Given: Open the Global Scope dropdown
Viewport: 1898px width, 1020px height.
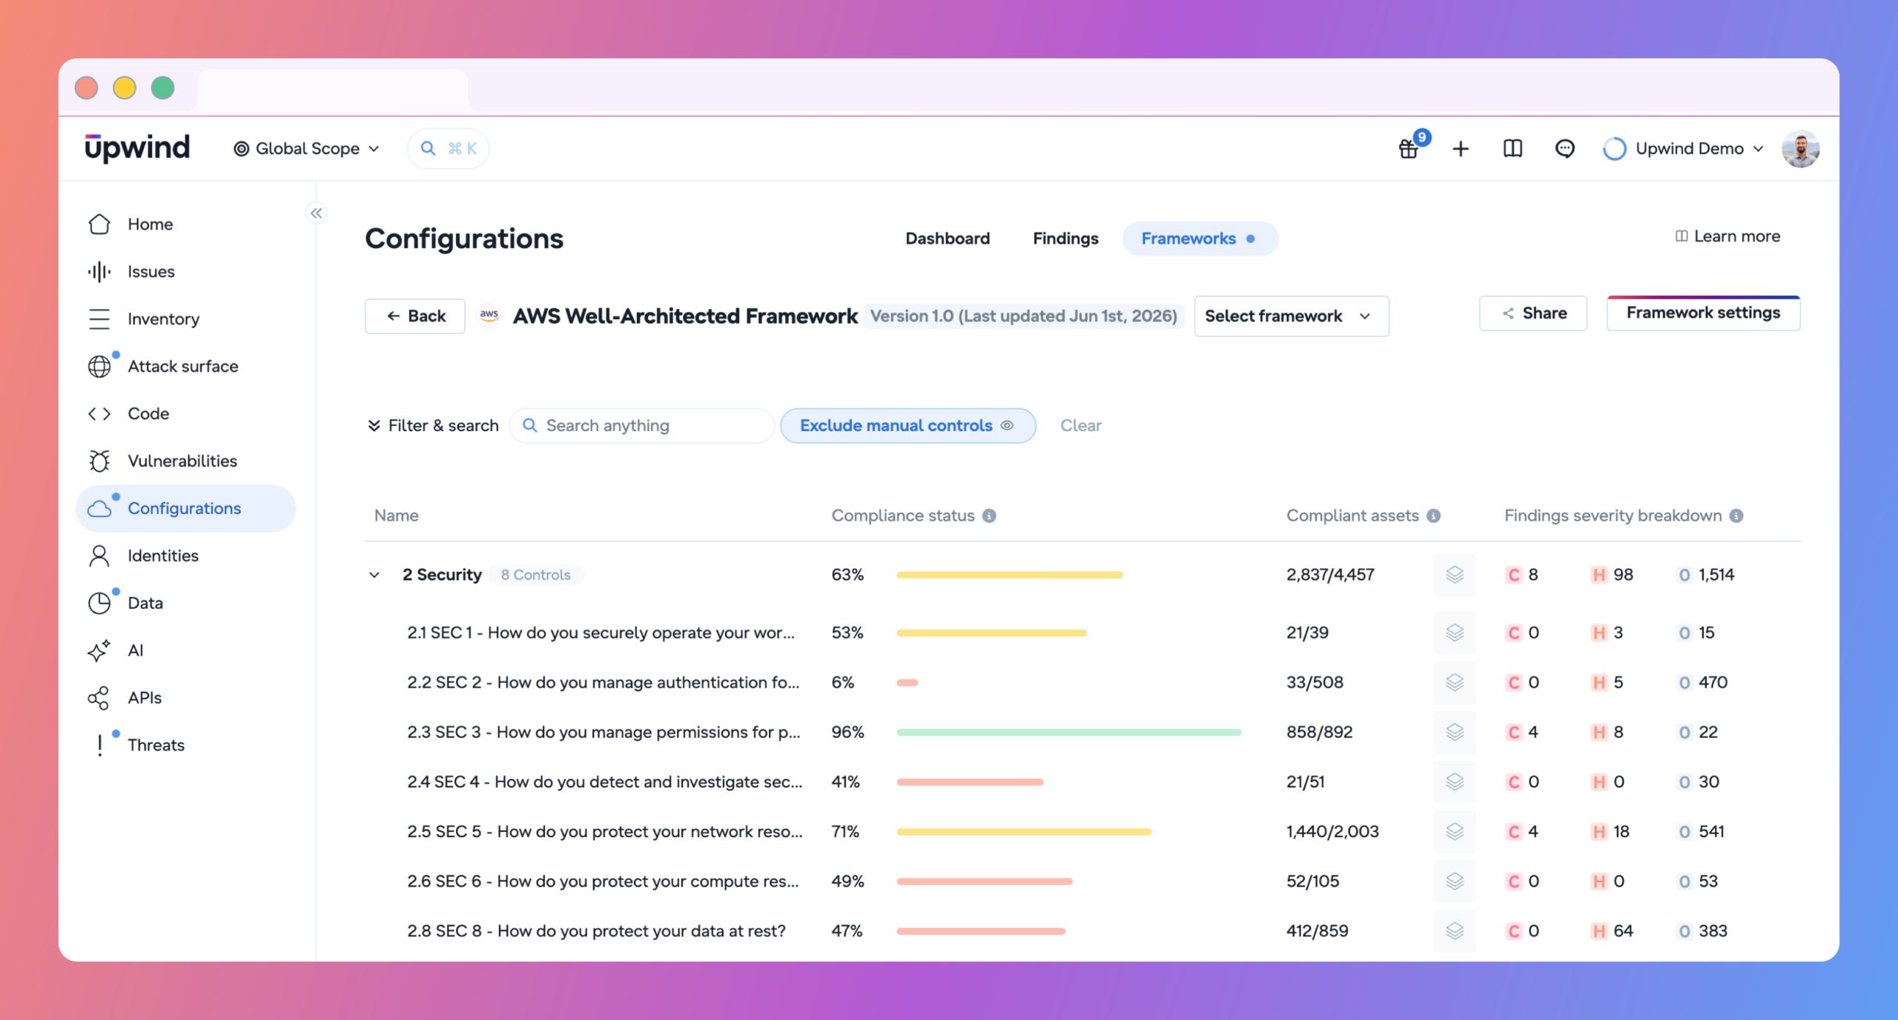Looking at the screenshot, I should click(306, 149).
